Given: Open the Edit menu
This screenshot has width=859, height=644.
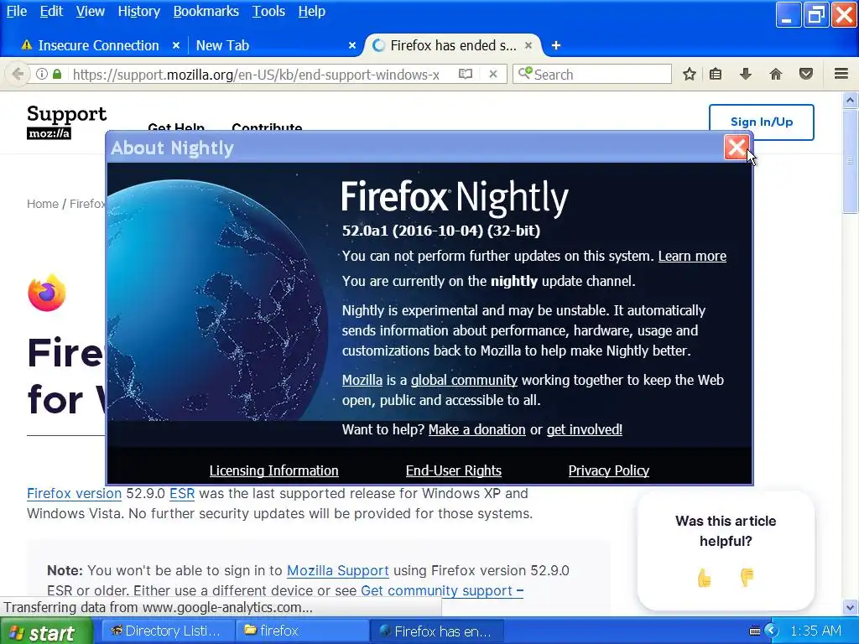Looking at the screenshot, I should 51,11.
